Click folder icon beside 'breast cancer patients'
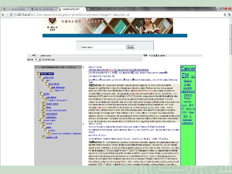Image resolution: width=232 pixels, height=174 pixels. [44, 110]
